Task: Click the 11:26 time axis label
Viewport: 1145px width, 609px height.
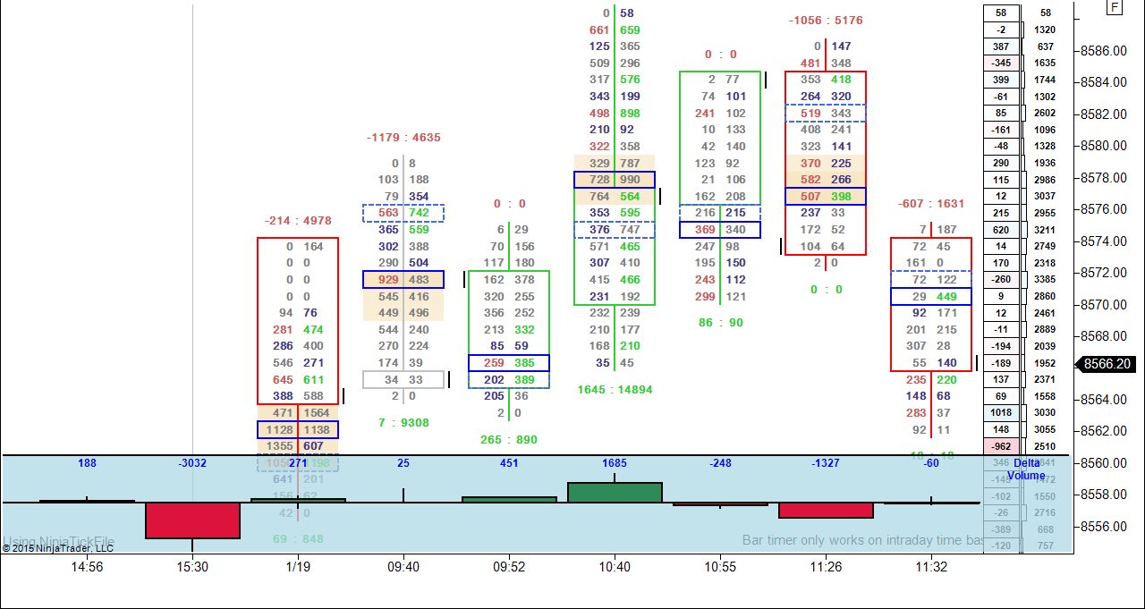Action: click(826, 567)
